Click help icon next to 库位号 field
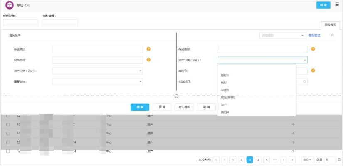This screenshot has height=166, width=343. click(313, 71)
